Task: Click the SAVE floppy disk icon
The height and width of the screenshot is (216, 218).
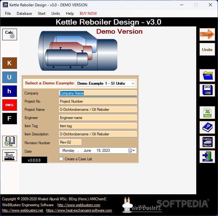Action: 207,90
